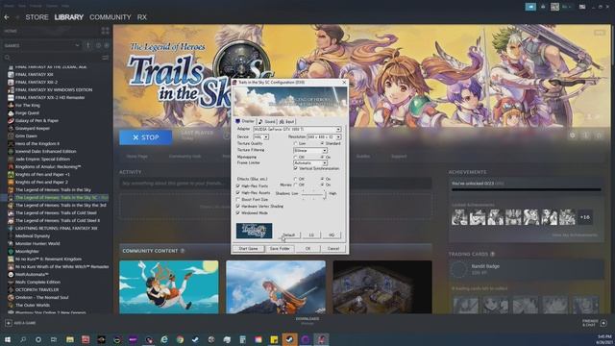Click the taskbar search icon

[x=23, y=339]
